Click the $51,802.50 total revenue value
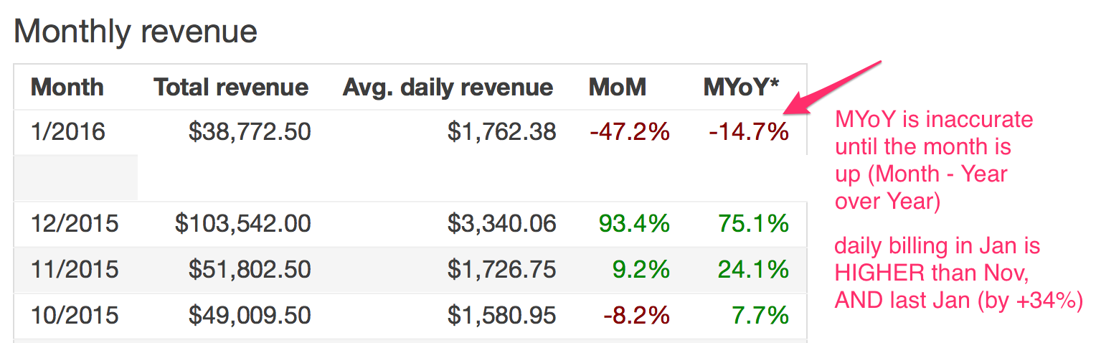1096x343 pixels. pos(250,270)
